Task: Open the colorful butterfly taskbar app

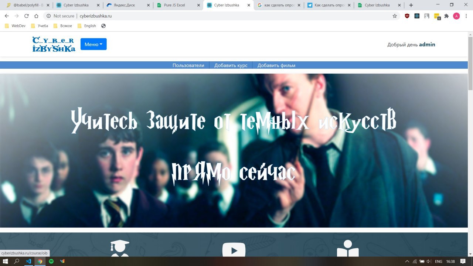Action: pyautogui.click(x=62, y=261)
